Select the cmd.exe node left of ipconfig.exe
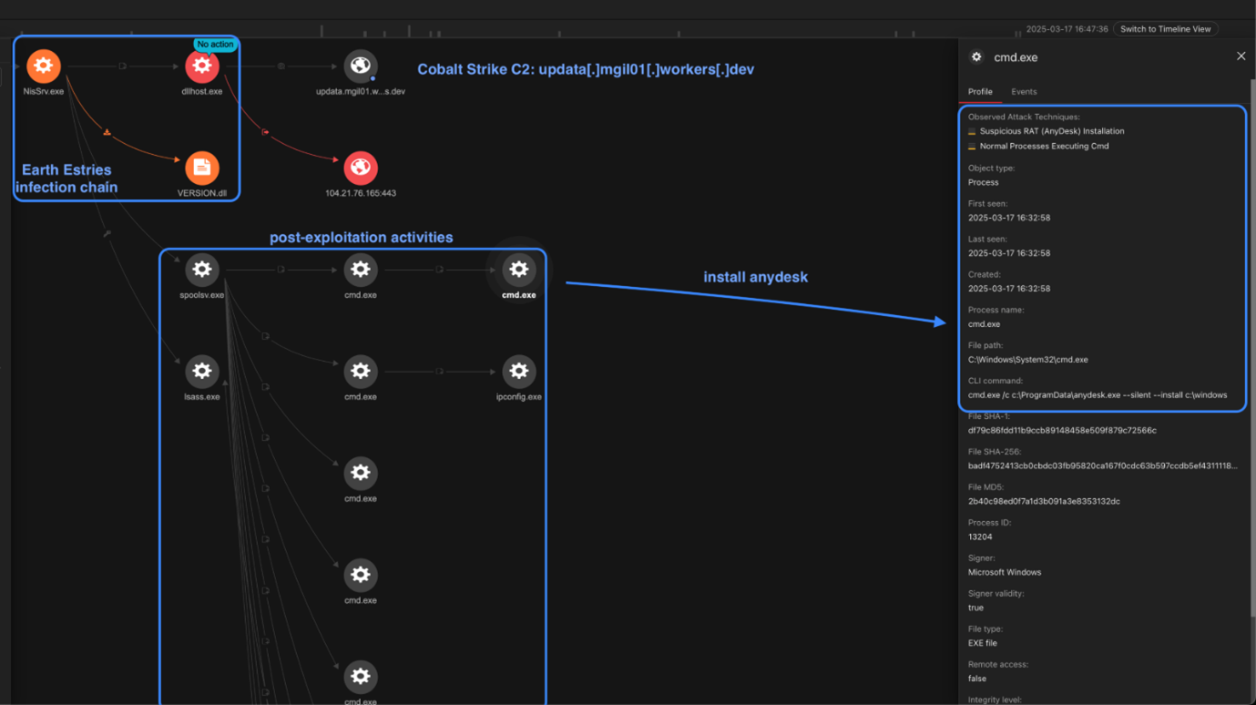This screenshot has height=705, width=1256. coord(360,372)
